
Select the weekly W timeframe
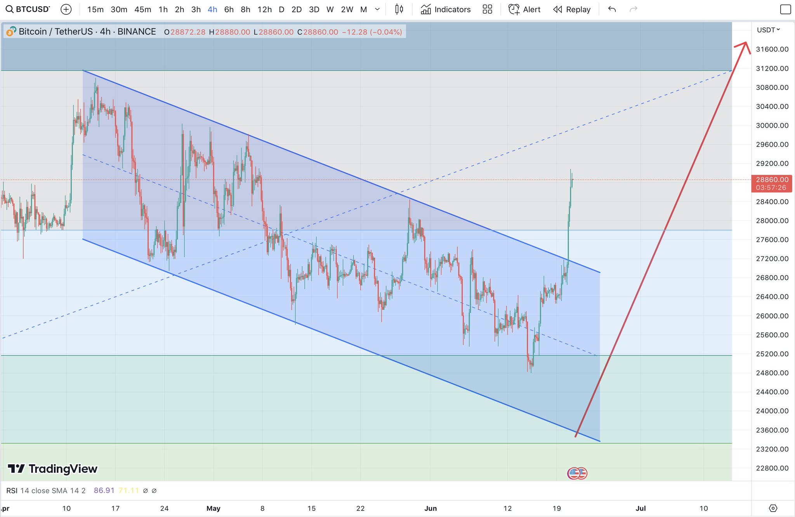click(330, 9)
